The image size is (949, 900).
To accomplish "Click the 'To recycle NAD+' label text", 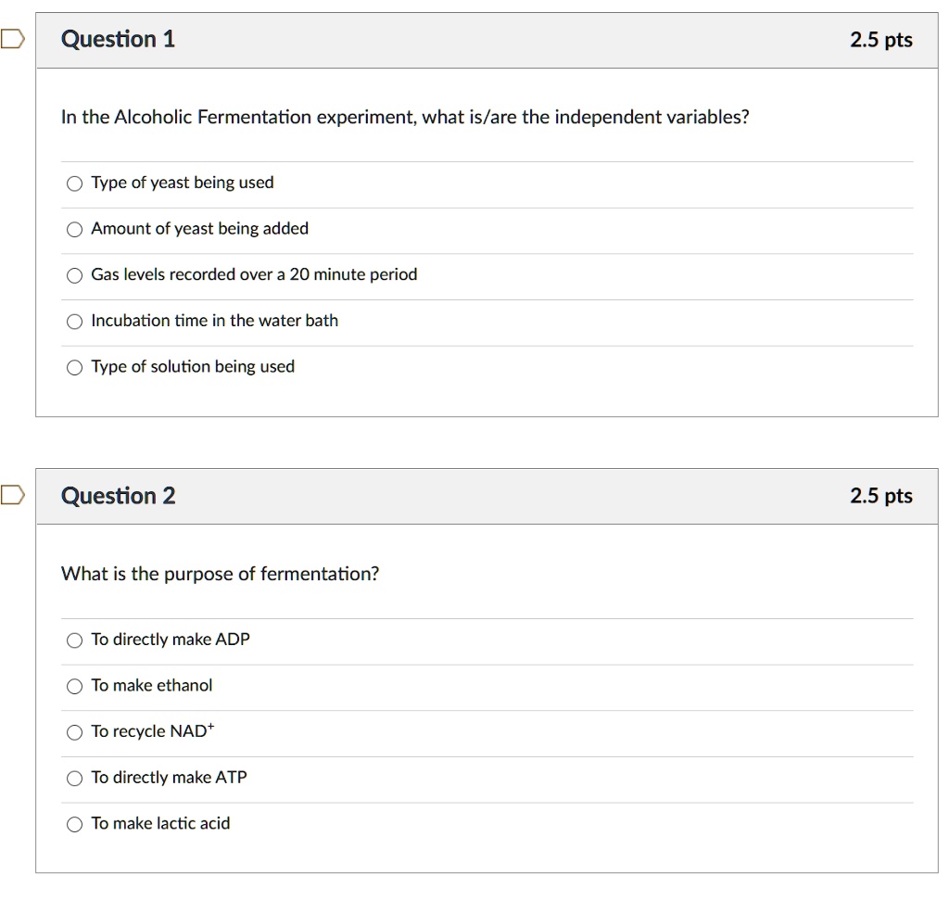I will pyautogui.click(x=152, y=731).
